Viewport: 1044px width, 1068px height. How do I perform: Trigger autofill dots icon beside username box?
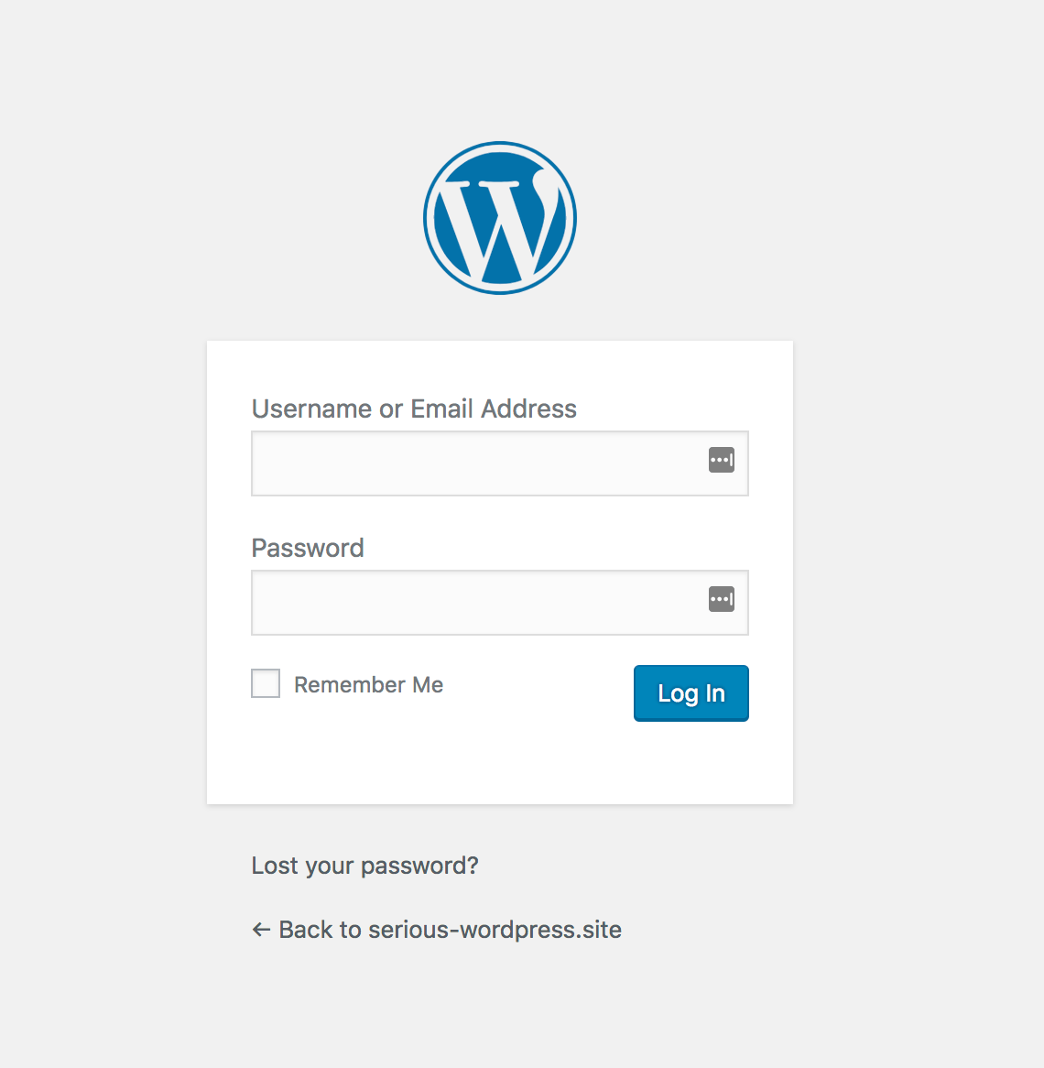[722, 460]
